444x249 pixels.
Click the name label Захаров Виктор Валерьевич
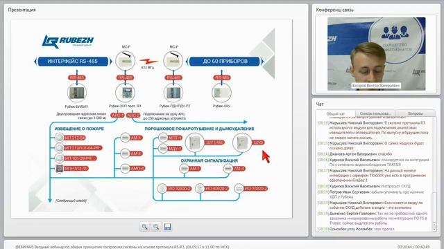tap(376, 85)
